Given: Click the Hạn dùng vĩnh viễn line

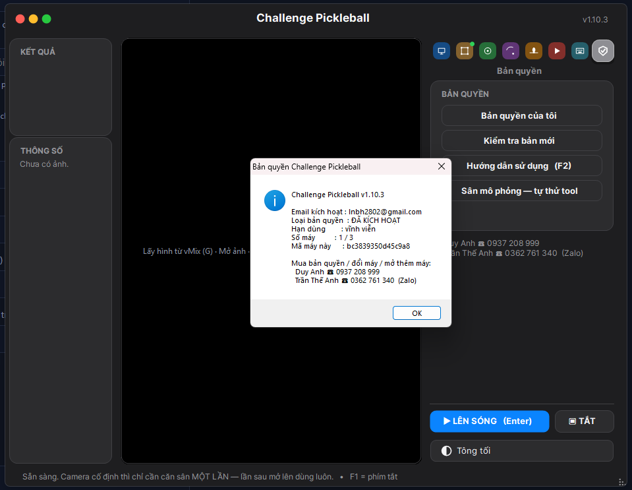Looking at the screenshot, I should 333,229.
